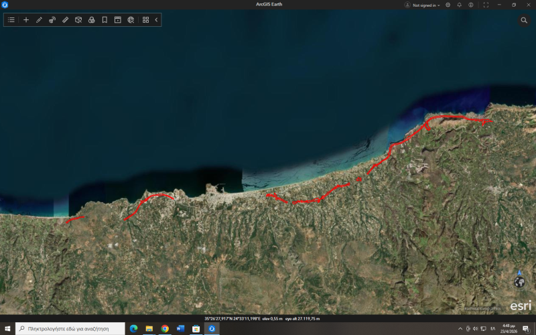
Task: Toggle full screen mode
Action: 486,5
